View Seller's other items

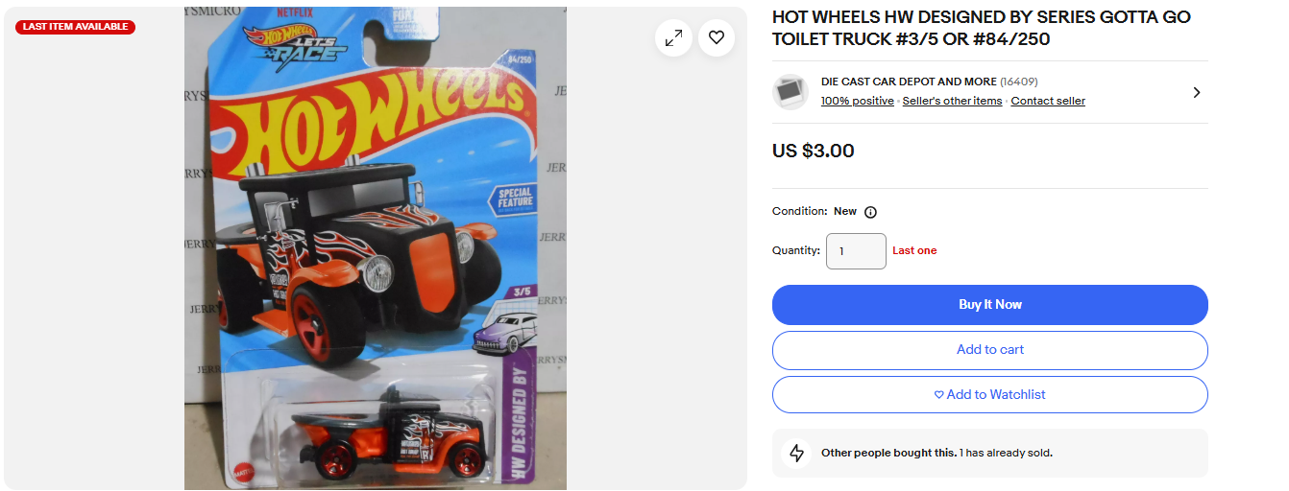[952, 101]
